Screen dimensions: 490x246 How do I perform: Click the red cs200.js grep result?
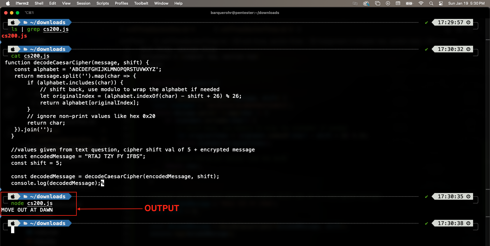pyautogui.click(x=14, y=36)
